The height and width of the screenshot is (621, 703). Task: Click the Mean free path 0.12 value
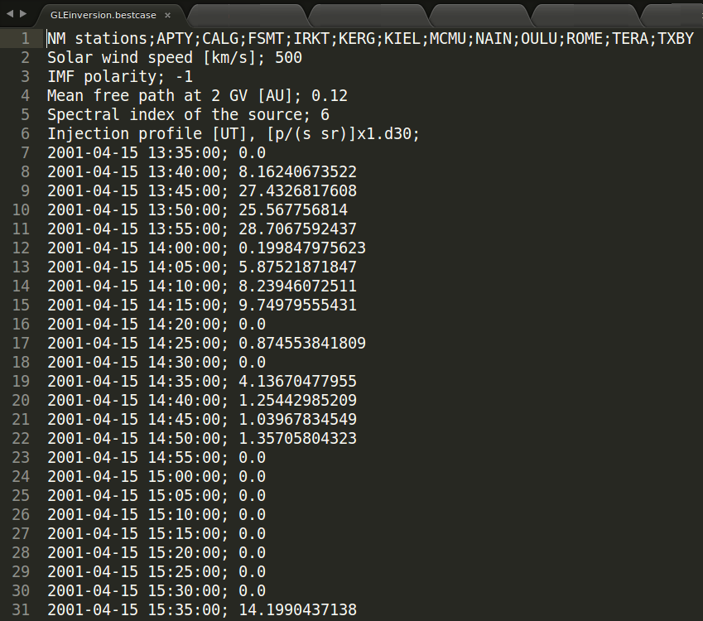(330, 96)
